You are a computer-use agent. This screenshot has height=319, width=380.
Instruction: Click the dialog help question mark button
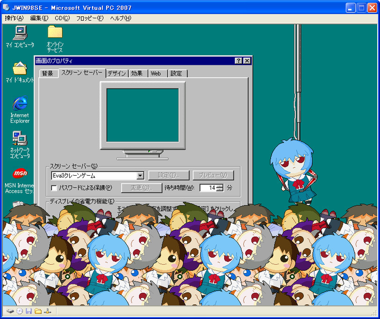[239, 60]
